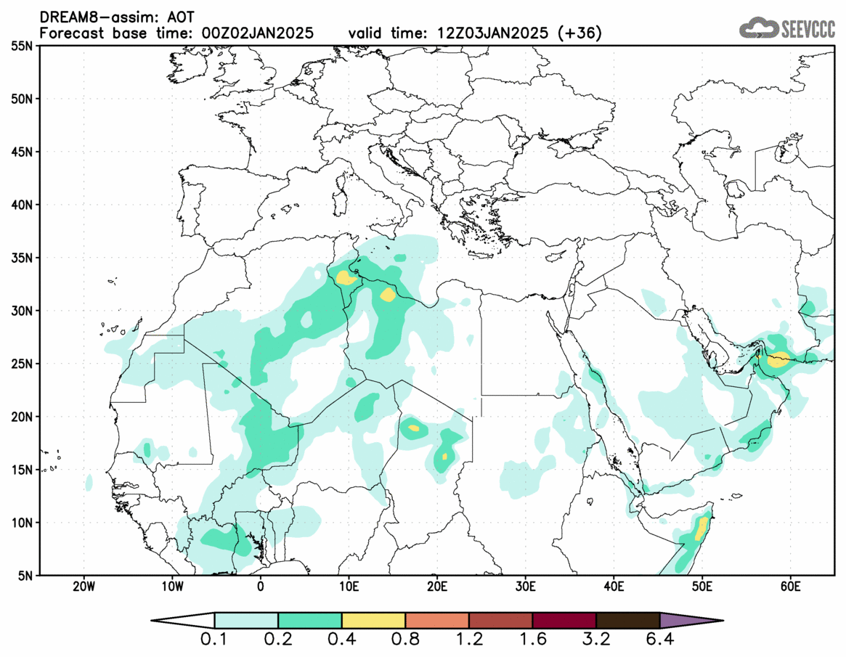Click the '50E' longitude label
The width and height of the screenshot is (846, 657).
[x=702, y=587]
